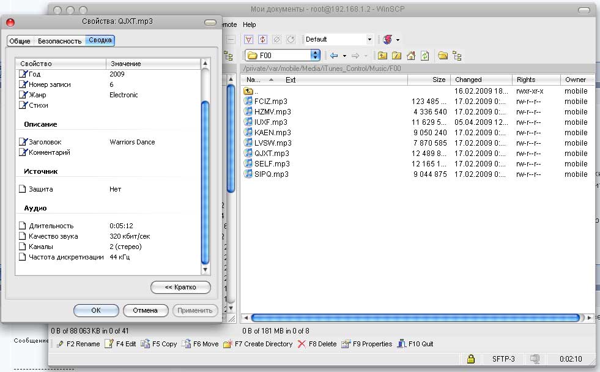
Task: Refresh the remote panel with green arrows icon
Action: [424, 56]
